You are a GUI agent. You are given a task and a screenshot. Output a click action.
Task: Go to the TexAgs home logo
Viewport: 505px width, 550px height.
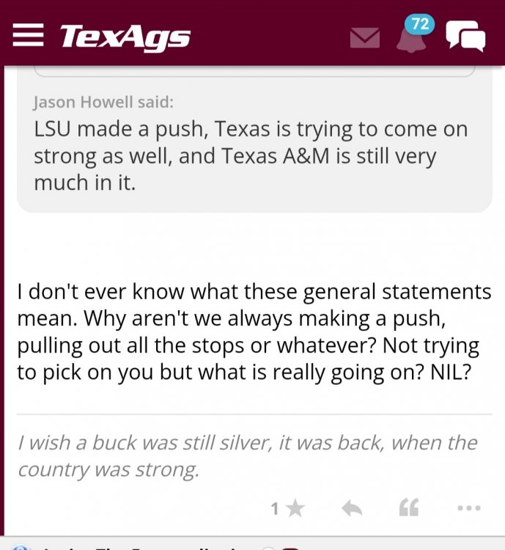125,36
